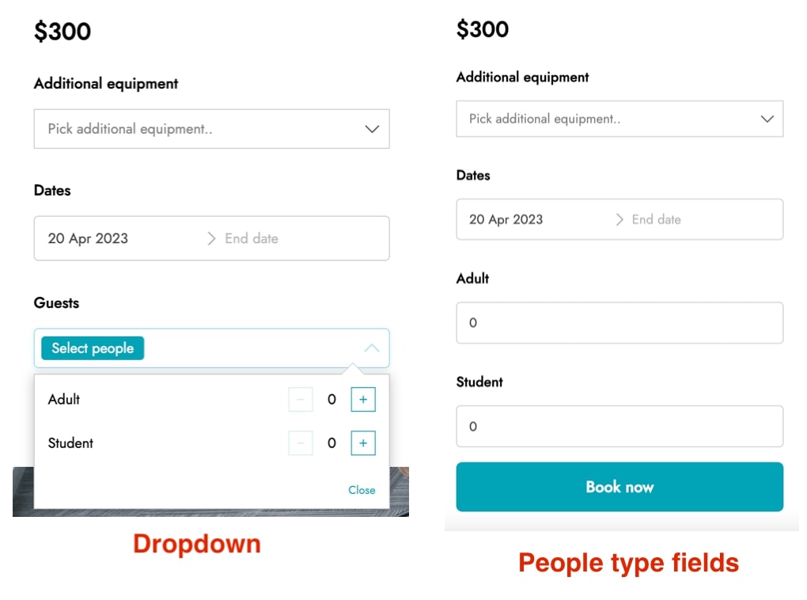Click the arrow between dates in left form
This screenshot has width=807, height=600.
click(x=211, y=238)
